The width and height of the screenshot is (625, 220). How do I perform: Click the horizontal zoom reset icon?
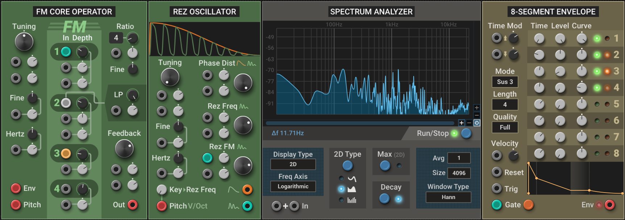pos(477,123)
